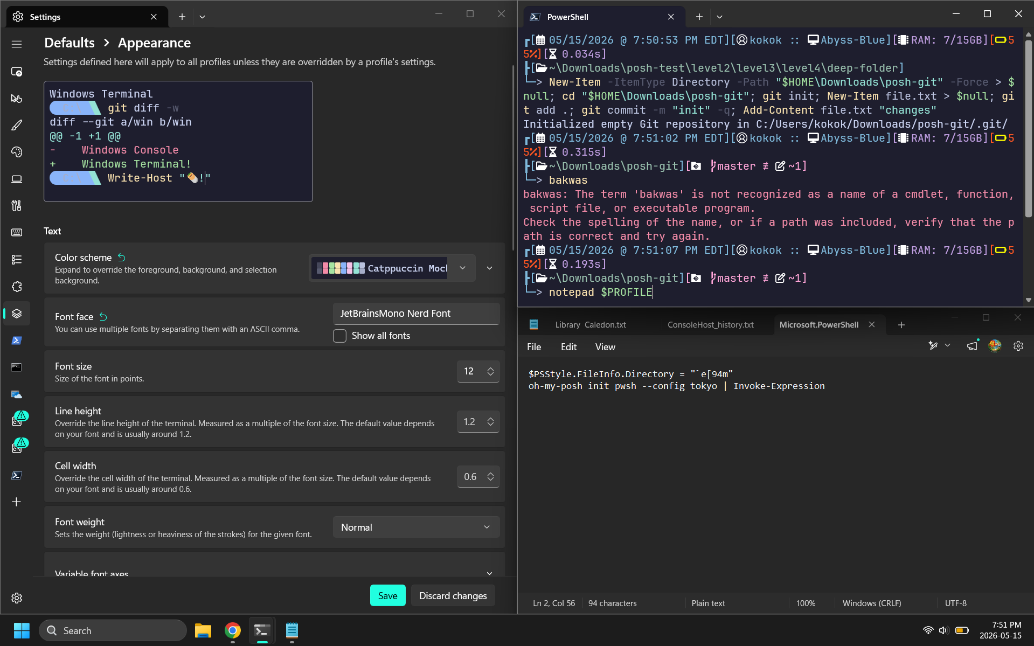This screenshot has height=646, width=1034.
Task: Expand the Color scheme settings section
Action: pos(489,268)
